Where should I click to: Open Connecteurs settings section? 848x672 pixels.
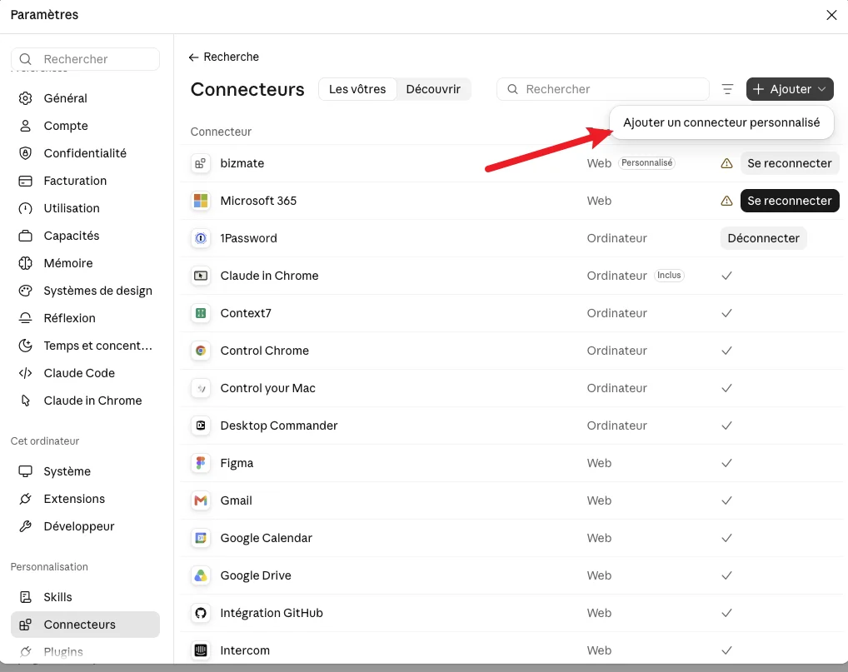[85, 625]
